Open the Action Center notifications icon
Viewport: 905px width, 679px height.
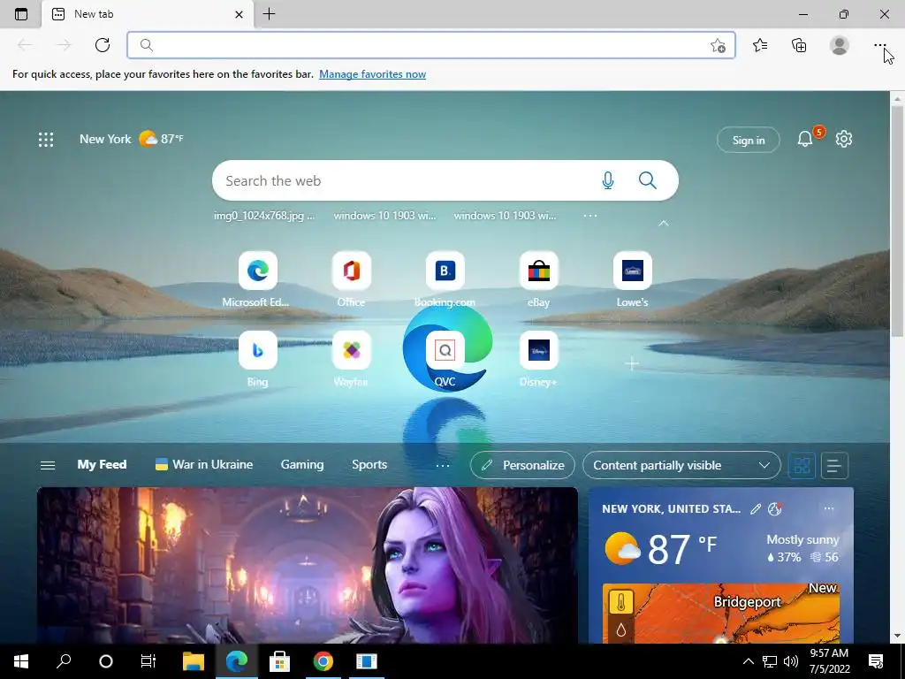pos(876,661)
